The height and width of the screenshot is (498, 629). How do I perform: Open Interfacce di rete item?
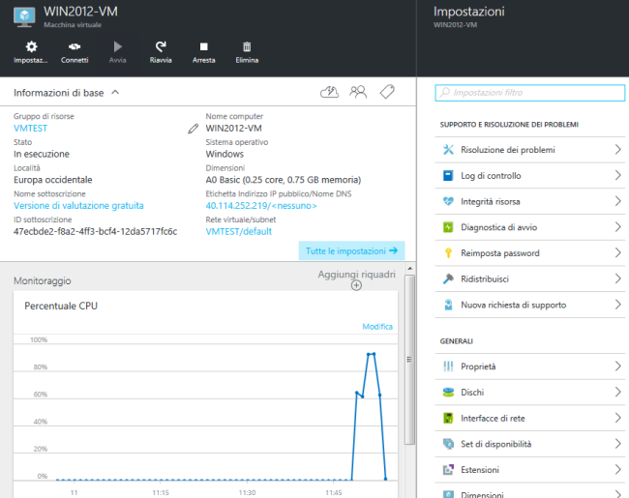[x=527, y=419]
